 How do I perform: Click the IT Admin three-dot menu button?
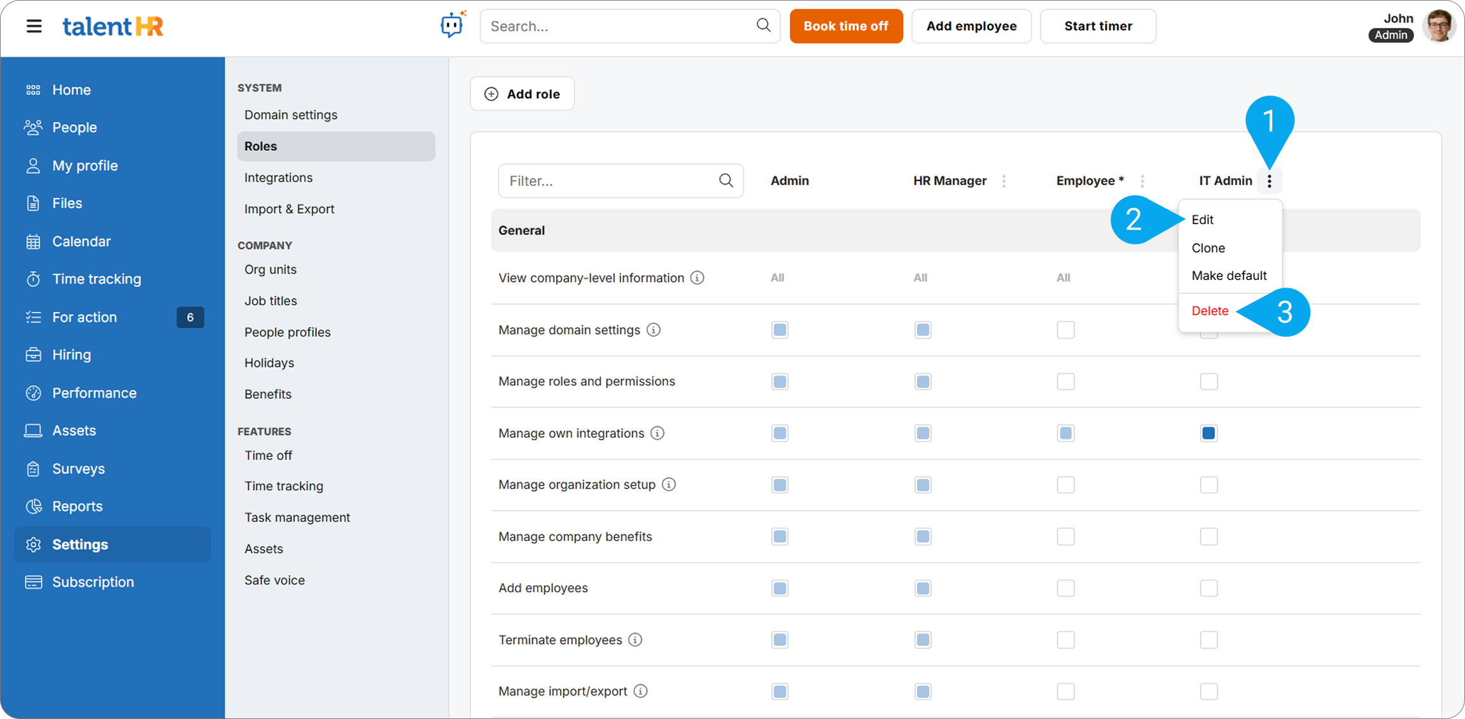click(1269, 181)
